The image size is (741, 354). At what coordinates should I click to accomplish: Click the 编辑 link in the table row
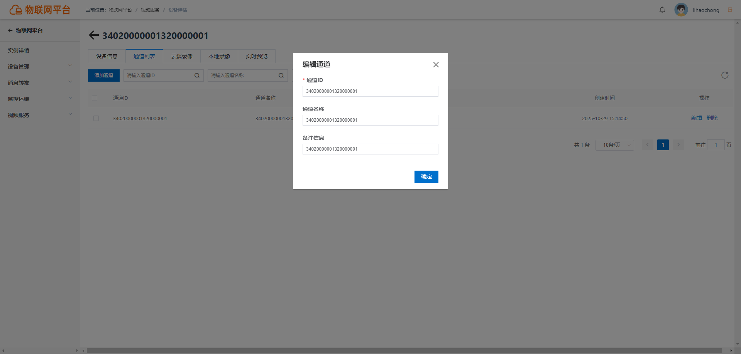696,118
